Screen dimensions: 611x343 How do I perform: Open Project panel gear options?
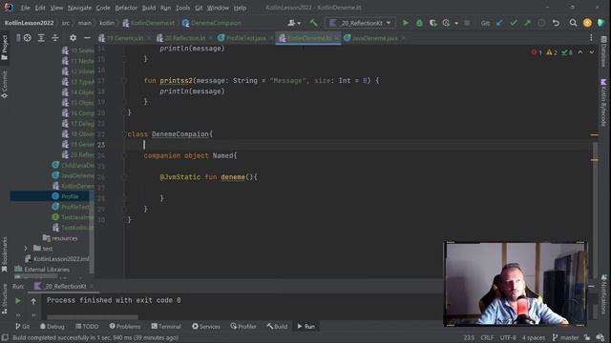click(73, 38)
